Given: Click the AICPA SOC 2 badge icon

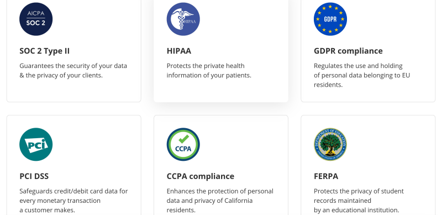Looking at the screenshot, I should coord(36,19).
